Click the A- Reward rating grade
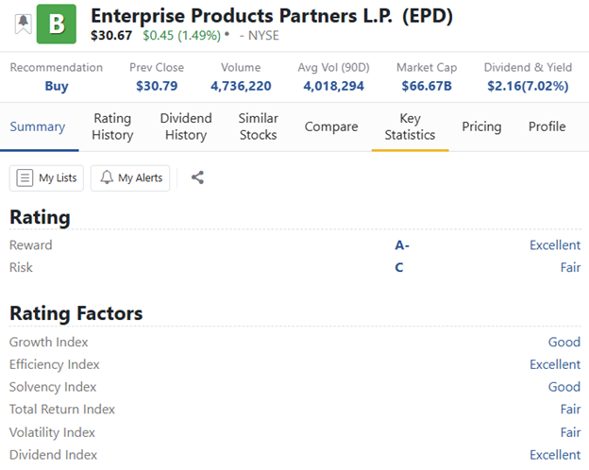This screenshot has height=470, width=589. point(402,245)
